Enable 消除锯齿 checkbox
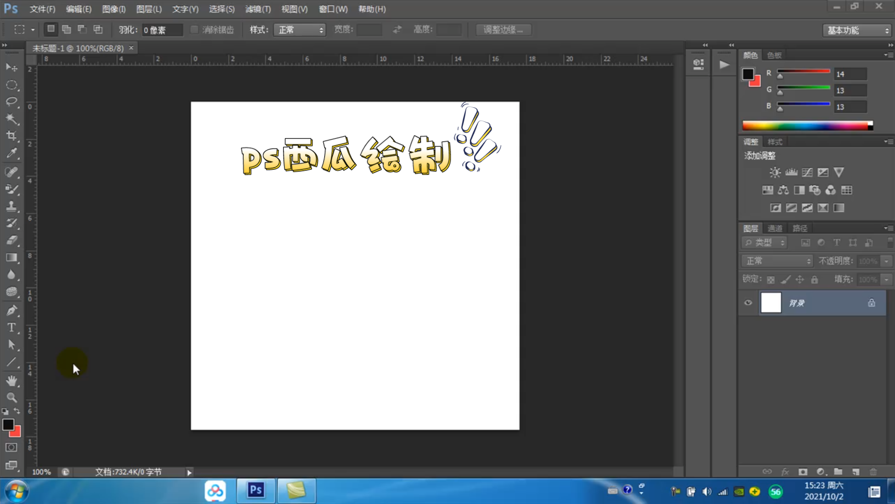This screenshot has width=895, height=504. (194, 30)
